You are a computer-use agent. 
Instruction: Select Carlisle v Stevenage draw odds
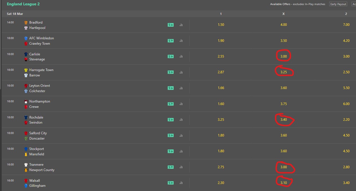pos(284,56)
